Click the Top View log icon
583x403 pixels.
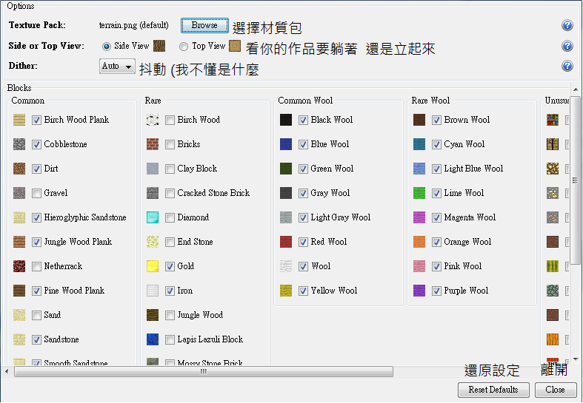[x=235, y=46]
